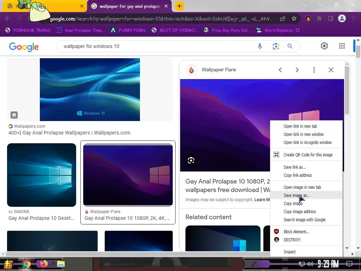
Task: Open the notifications center icon
Action: tap(349, 264)
